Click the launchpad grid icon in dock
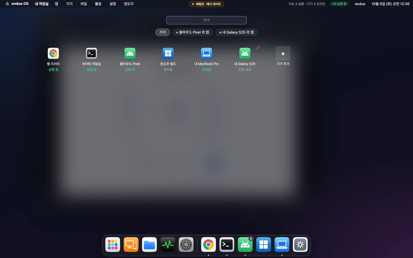Image resolution: width=413 pixels, height=258 pixels. pos(113,245)
